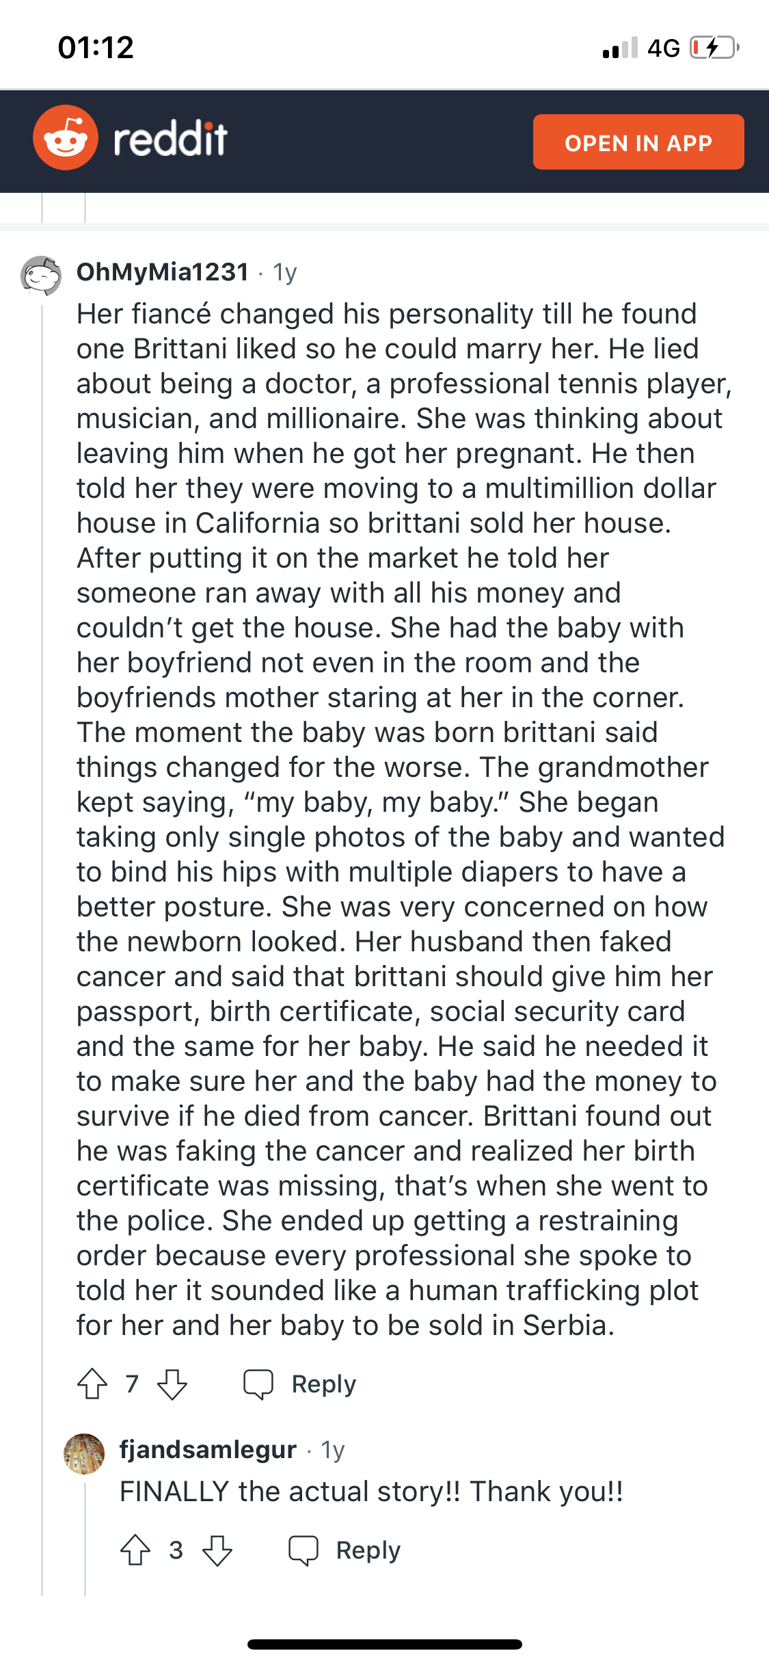This screenshot has height=1666, width=769.
Task: Open the OhMyMia1231 username link
Action: [163, 272]
